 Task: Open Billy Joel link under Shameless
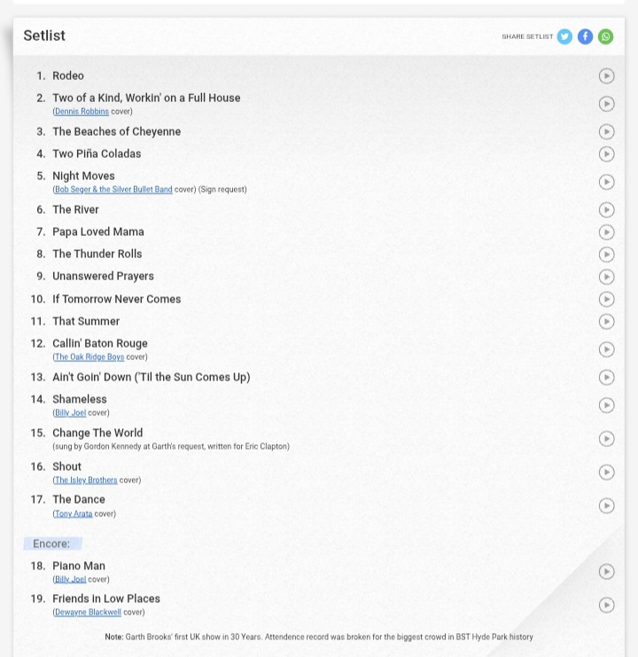(x=70, y=412)
